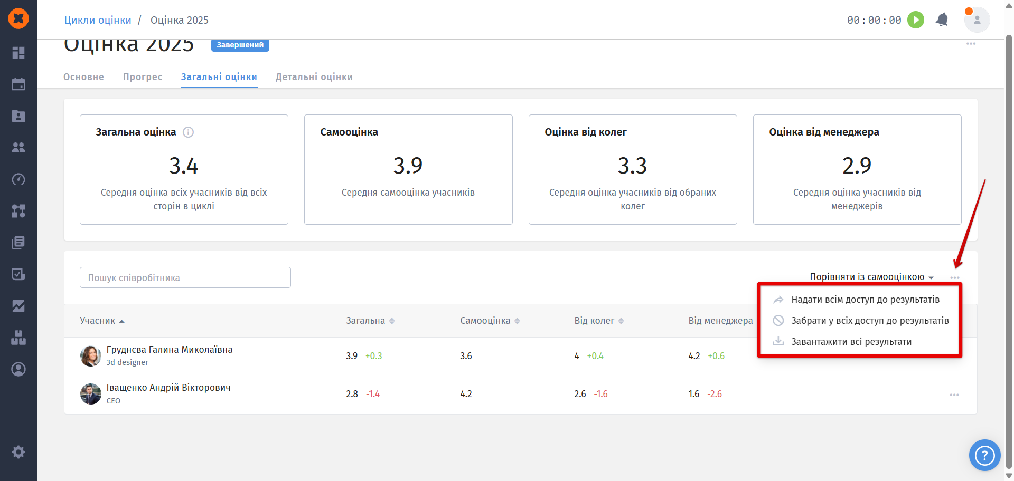Open the team people icon in sidebar
Image resolution: width=1014 pixels, height=481 pixels.
18,148
